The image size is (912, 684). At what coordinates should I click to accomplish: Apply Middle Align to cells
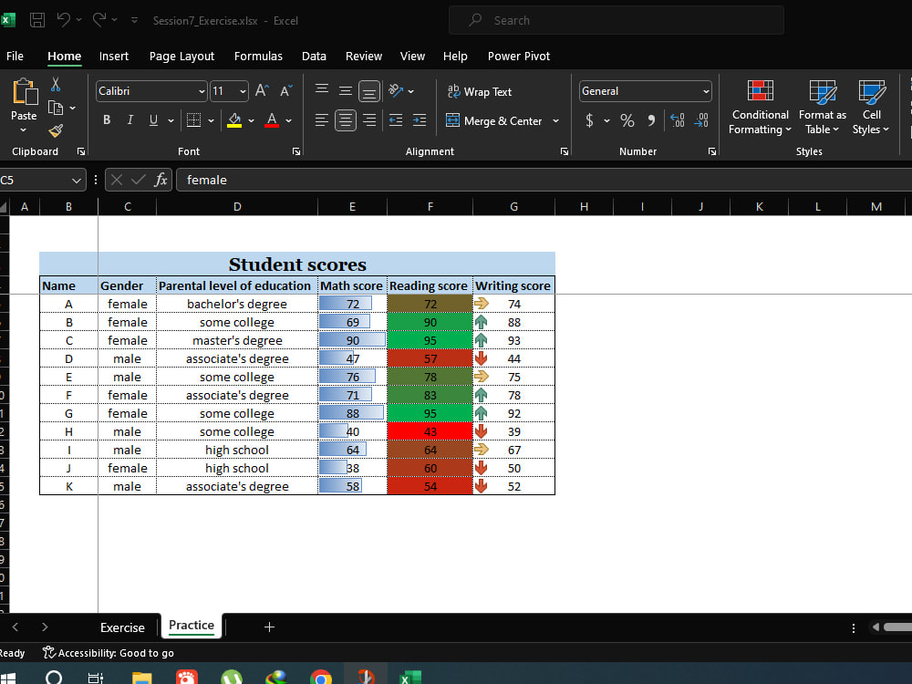[x=346, y=90]
